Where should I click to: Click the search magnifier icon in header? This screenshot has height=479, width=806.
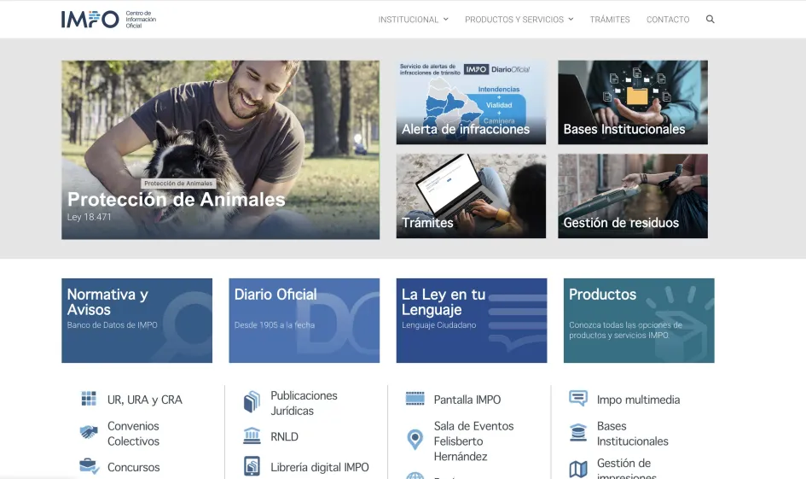tap(710, 20)
